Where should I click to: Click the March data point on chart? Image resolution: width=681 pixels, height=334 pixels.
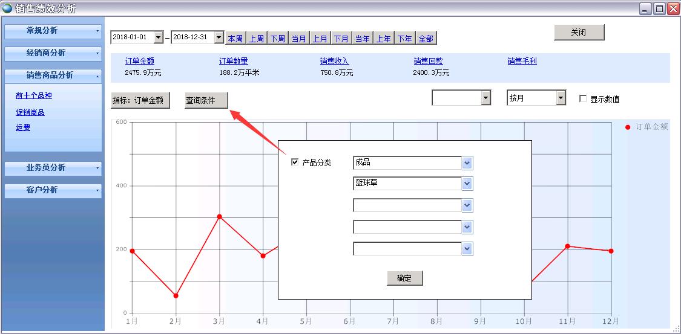tap(219, 216)
